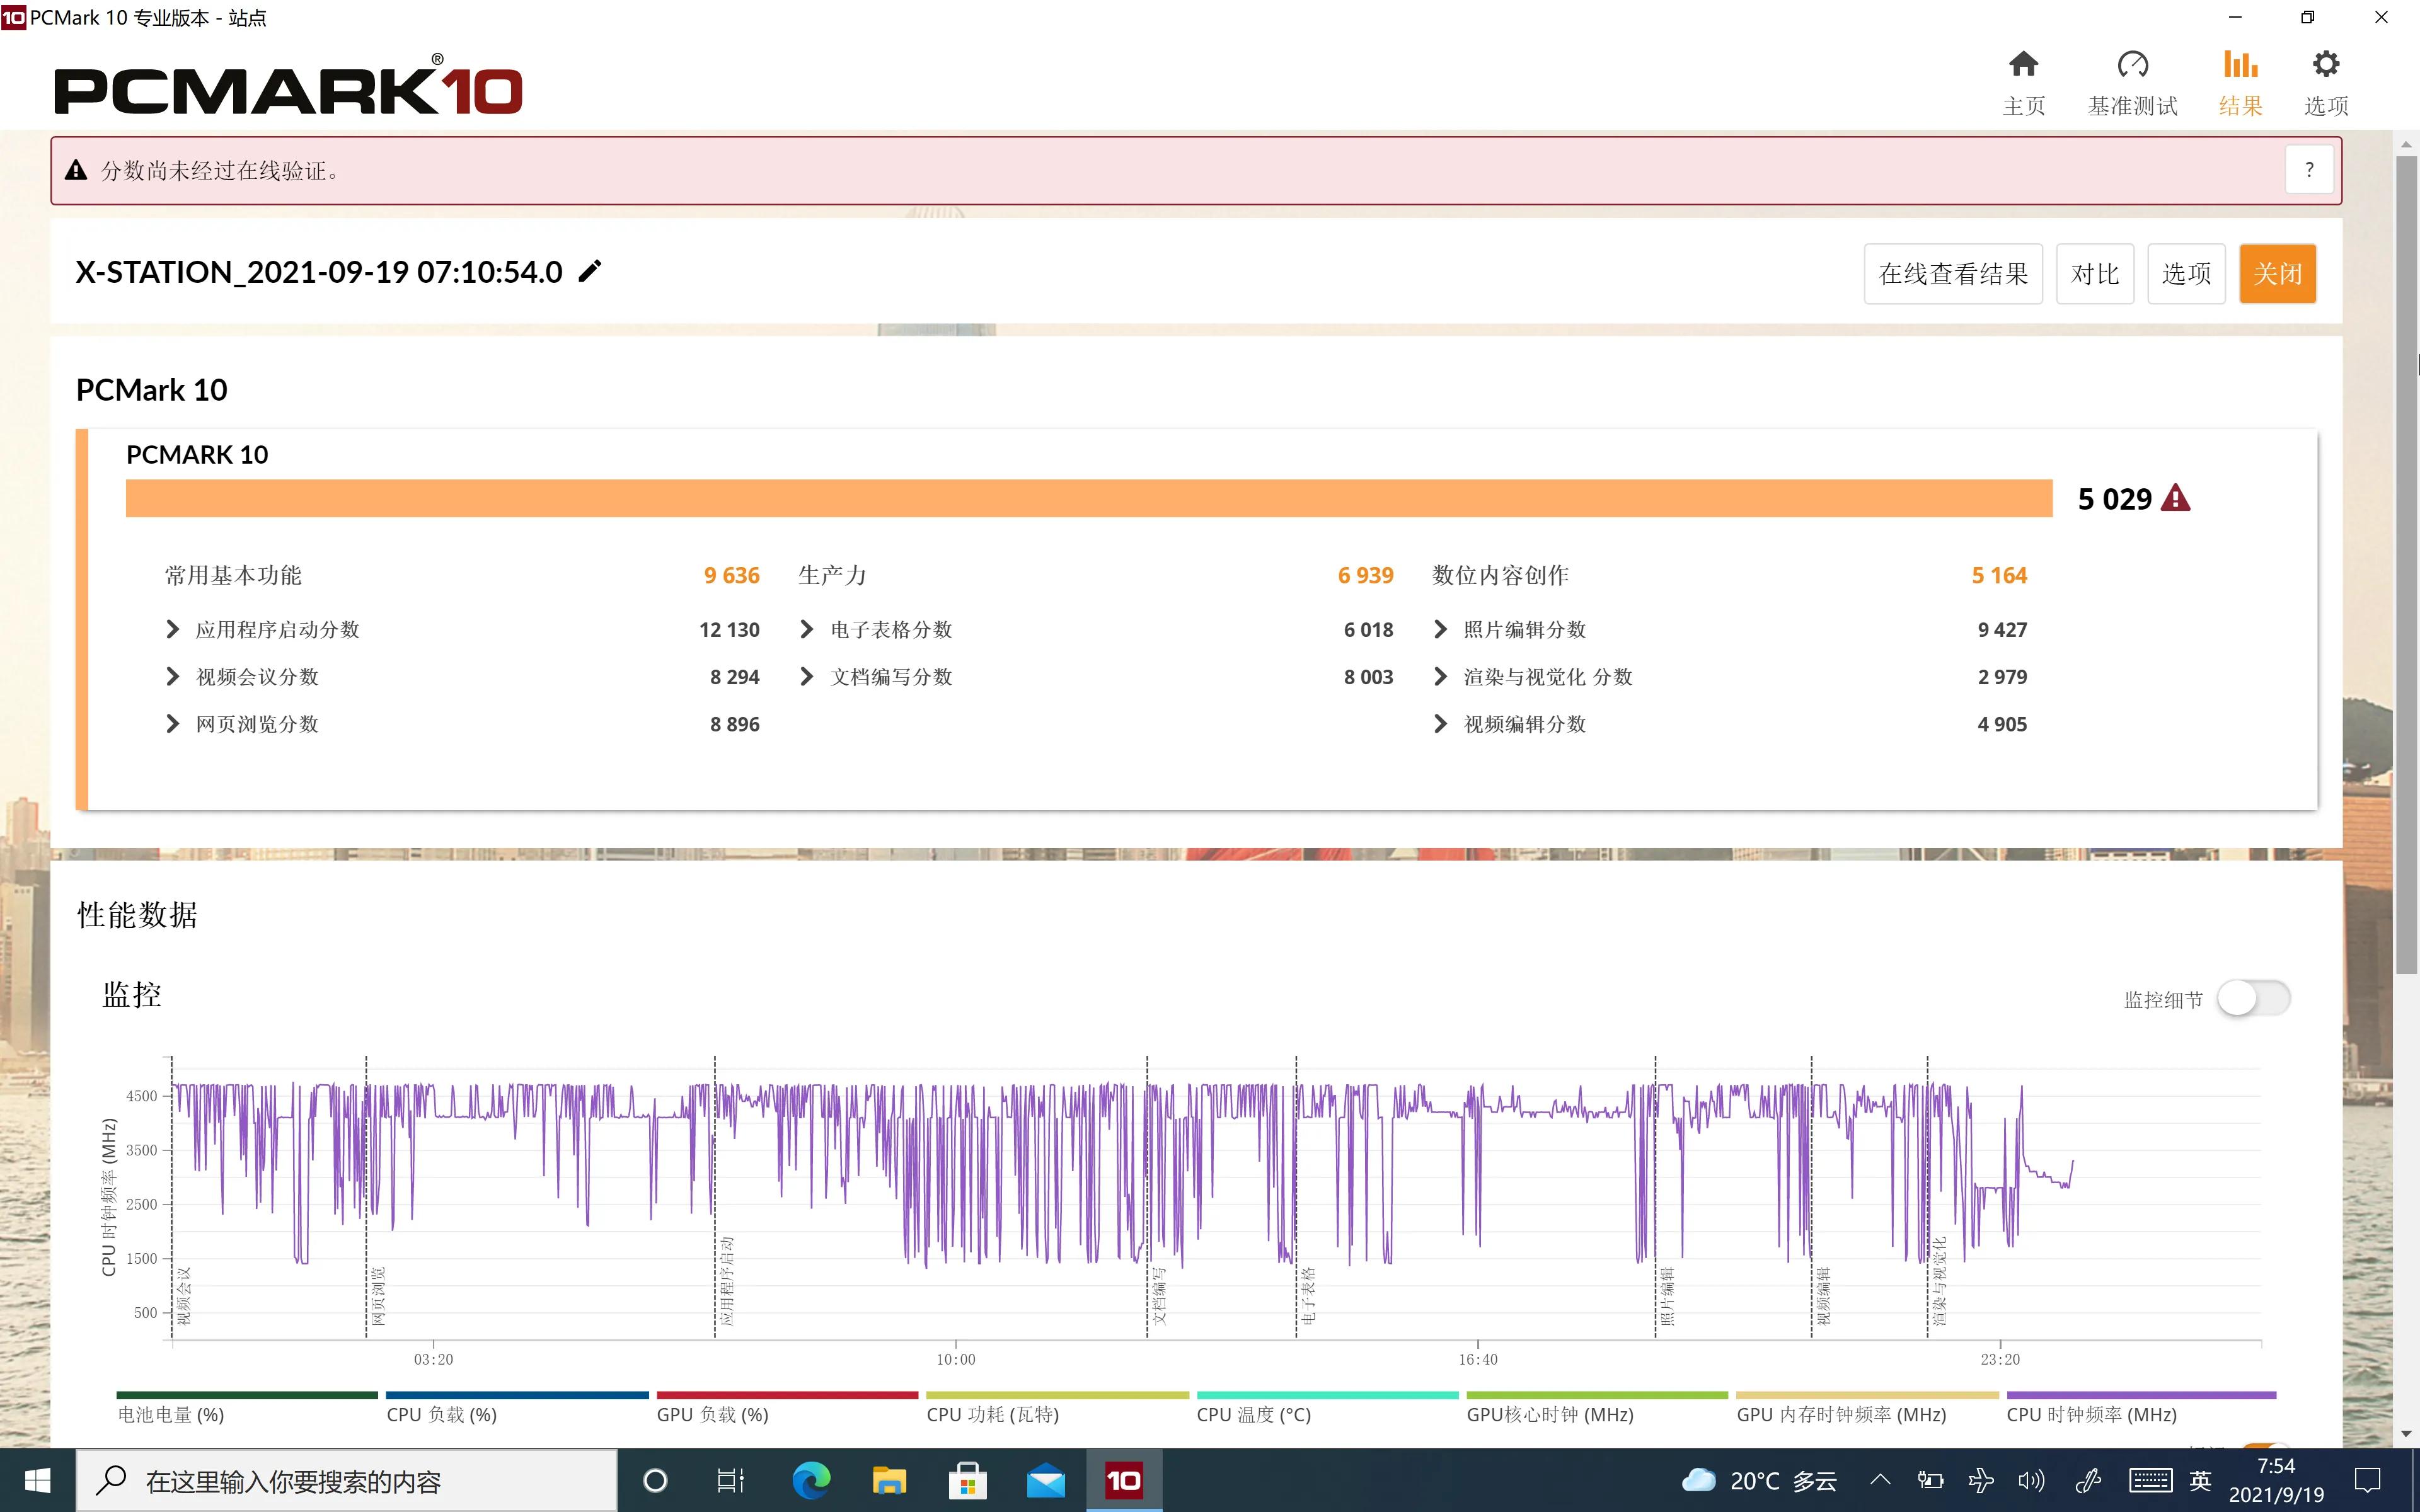
Task: Open File Explorer from the taskbar
Action: [x=889, y=1480]
